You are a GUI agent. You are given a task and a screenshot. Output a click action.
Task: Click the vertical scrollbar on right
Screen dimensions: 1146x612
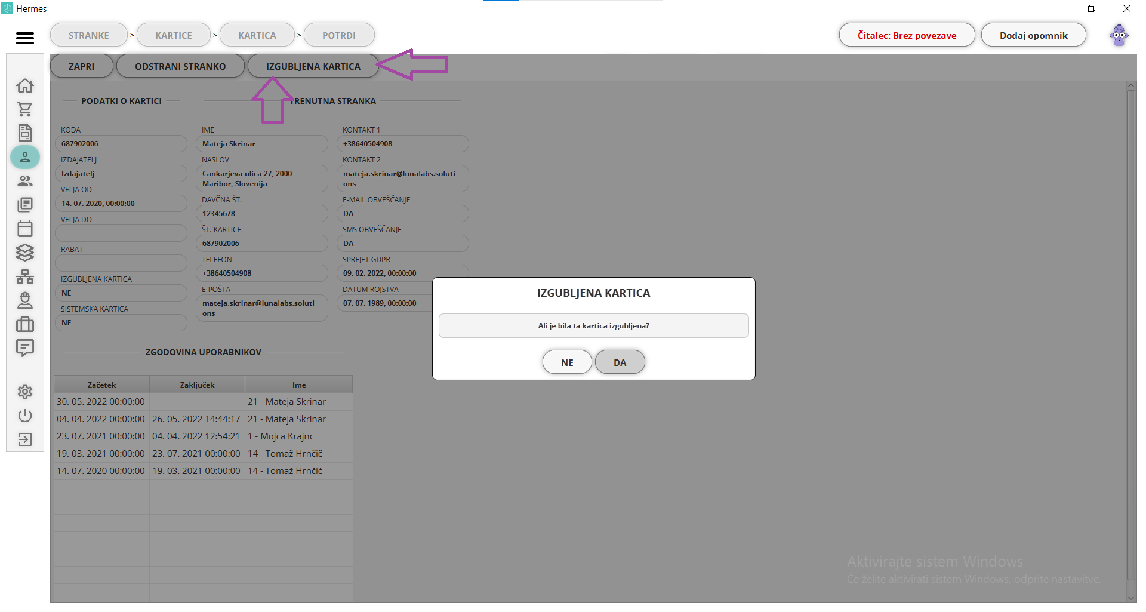point(1131,334)
